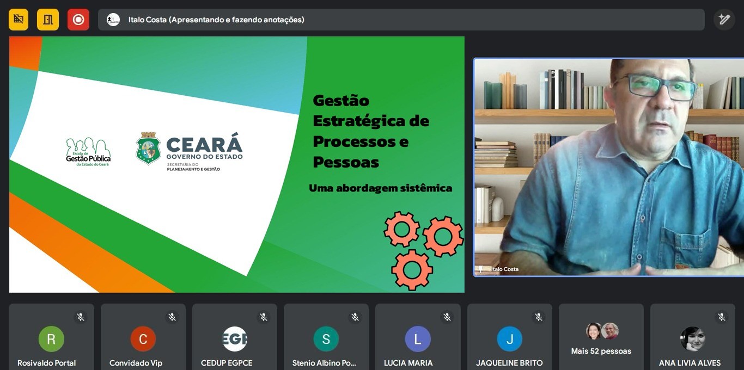Viewport: 744px width, 370px height.
Task: Click the Italo Costa name label on video
Action: 504,269
